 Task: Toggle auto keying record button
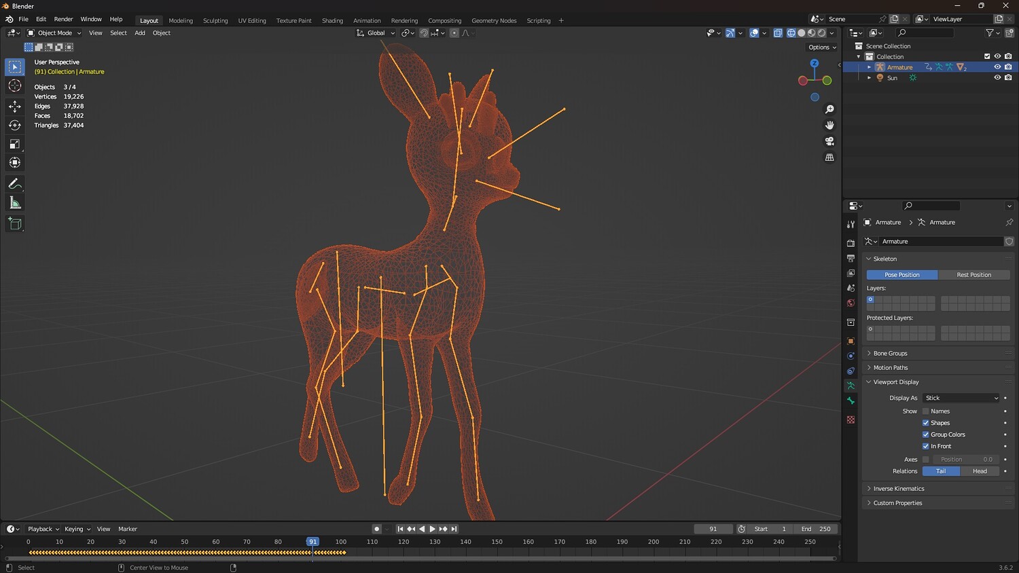[376, 529]
